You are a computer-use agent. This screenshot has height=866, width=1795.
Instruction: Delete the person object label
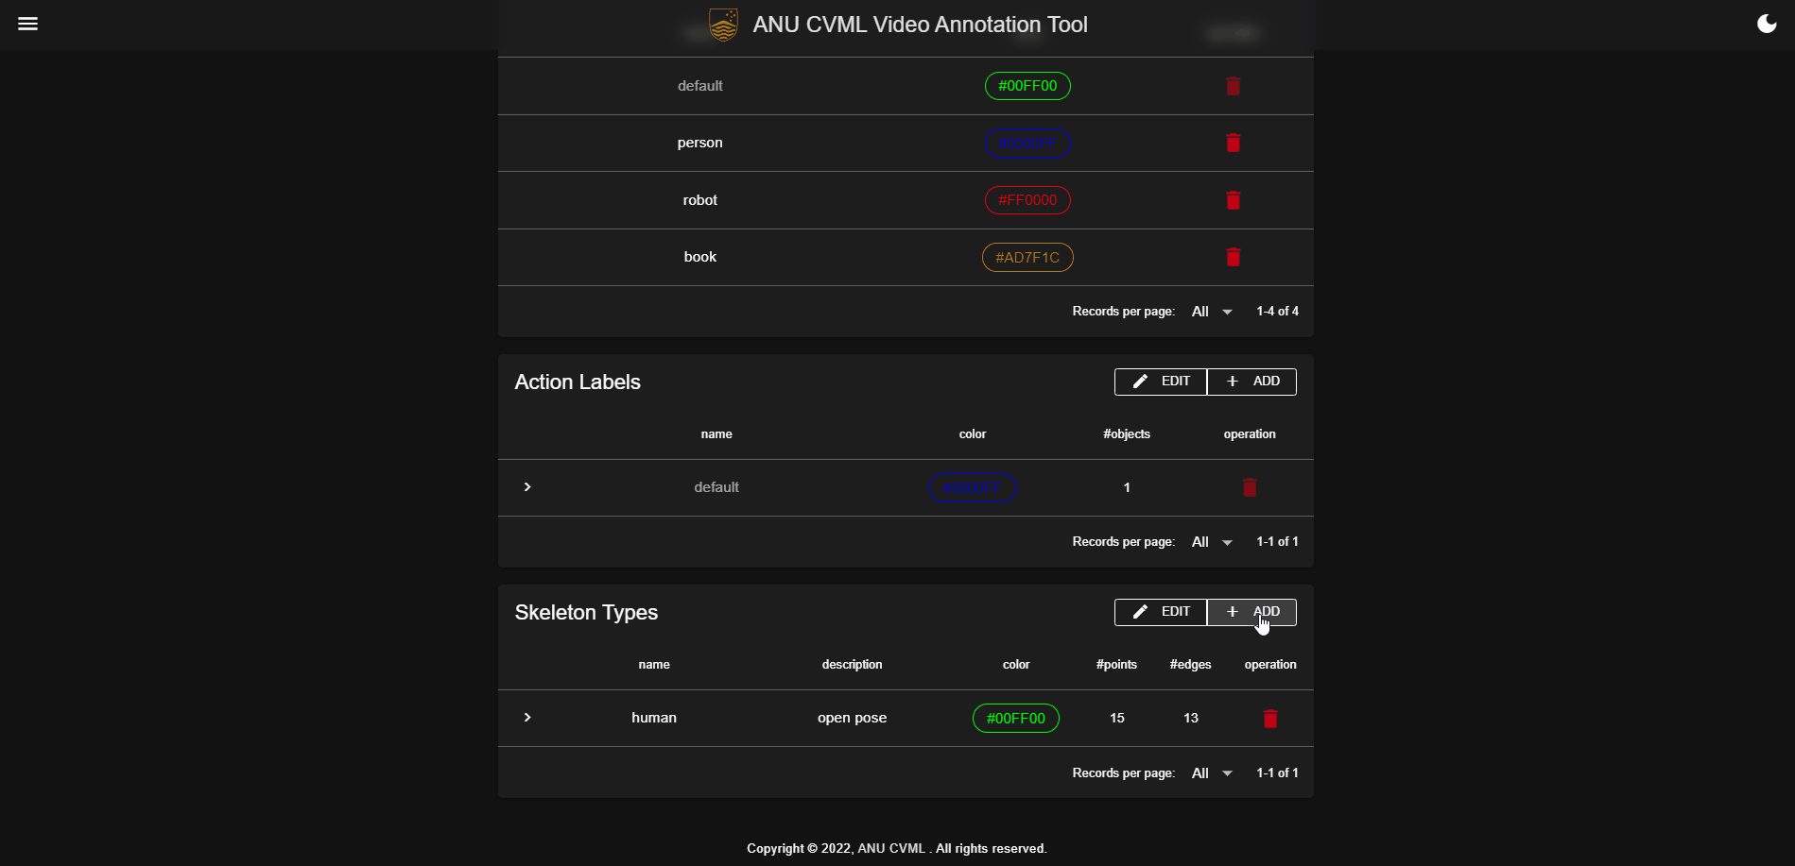(1233, 143)
